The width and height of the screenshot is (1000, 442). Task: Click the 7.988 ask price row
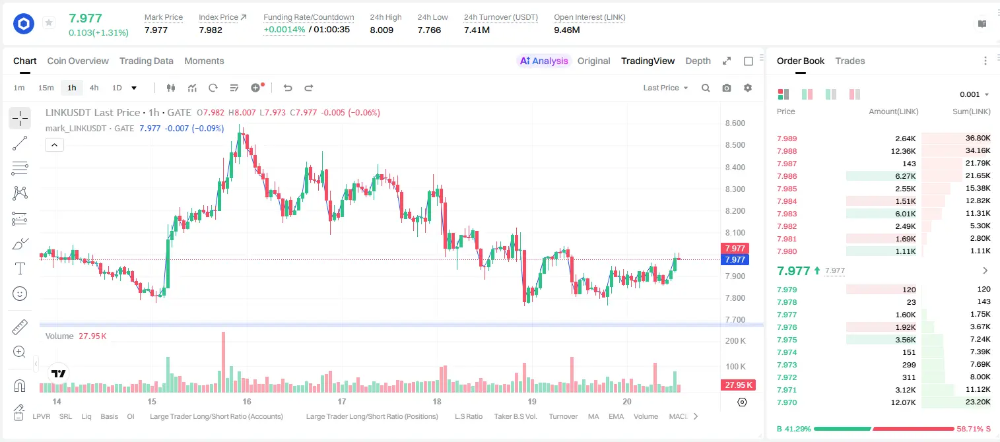coord(883,151)
